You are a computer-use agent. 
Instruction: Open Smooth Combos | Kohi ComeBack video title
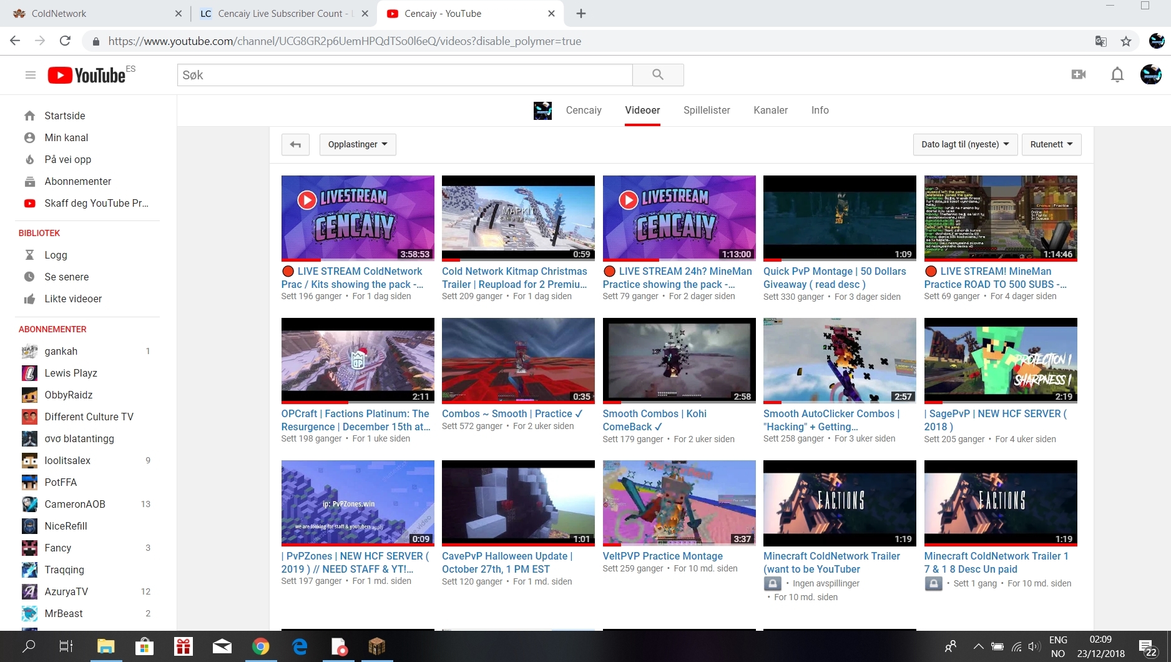pyautogui.click(x=655, y=420)
